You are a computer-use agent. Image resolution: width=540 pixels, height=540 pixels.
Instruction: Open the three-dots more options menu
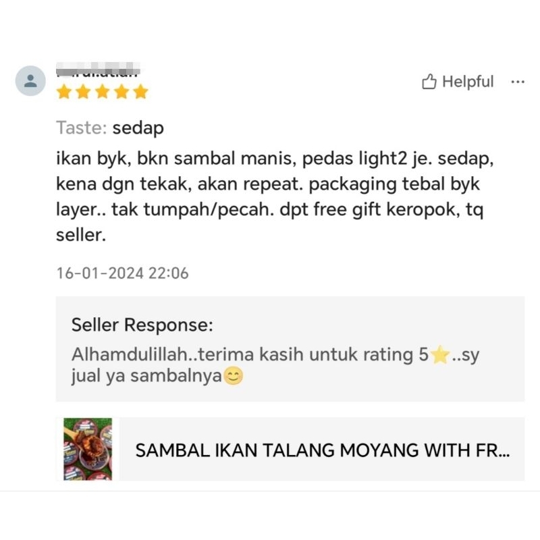[x=518, y=82]
